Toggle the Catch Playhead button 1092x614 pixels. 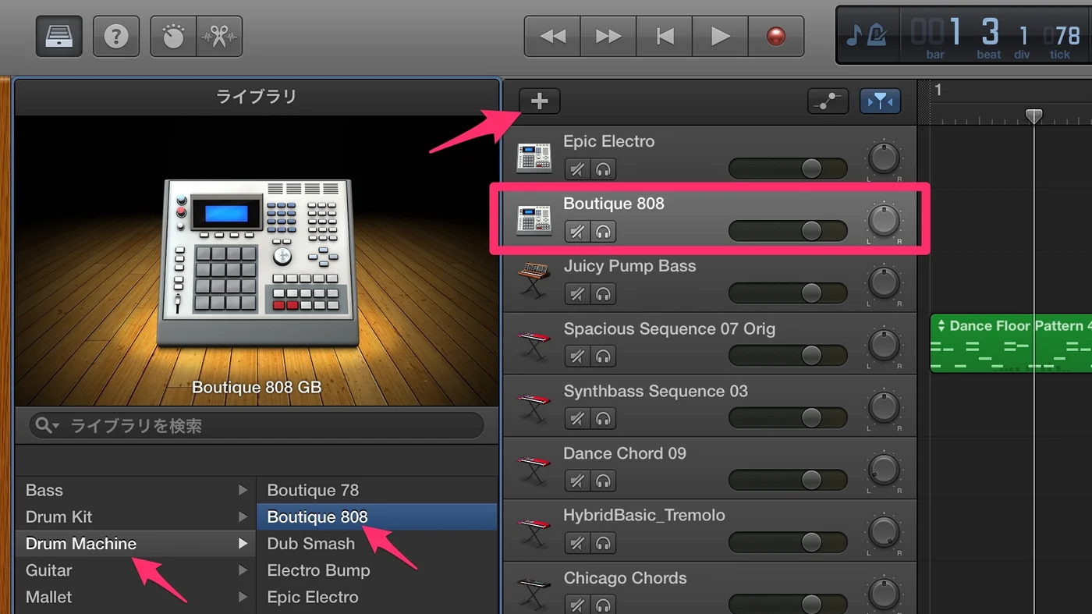[x=880, y=101]
